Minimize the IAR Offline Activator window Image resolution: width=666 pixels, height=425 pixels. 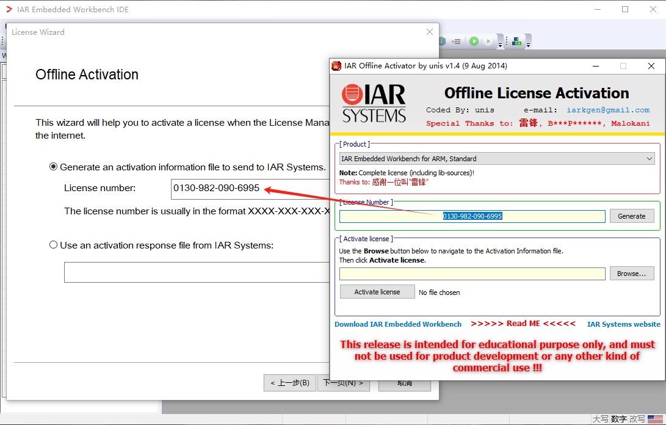click(596, 66)
